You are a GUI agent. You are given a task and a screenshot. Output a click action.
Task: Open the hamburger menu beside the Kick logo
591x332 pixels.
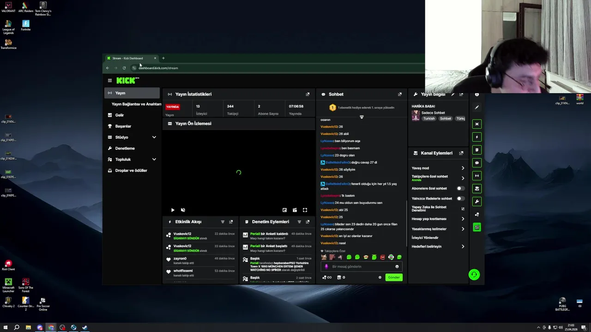coord(110,81)
